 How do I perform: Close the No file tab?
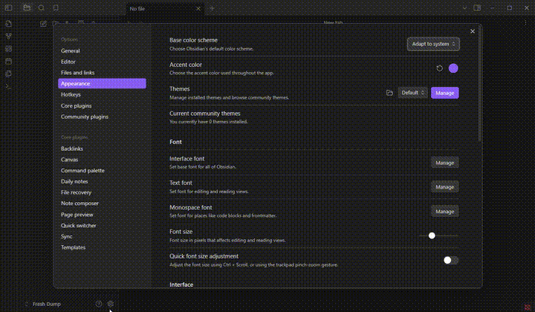click(198, 8)
